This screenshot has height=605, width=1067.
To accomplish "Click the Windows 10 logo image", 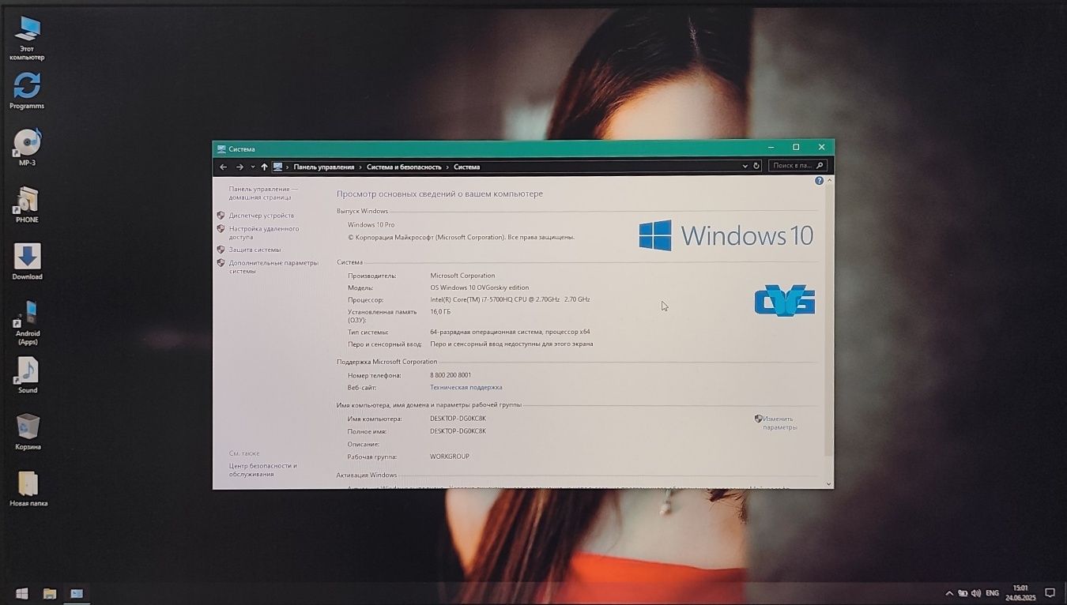I will [726, 235].
